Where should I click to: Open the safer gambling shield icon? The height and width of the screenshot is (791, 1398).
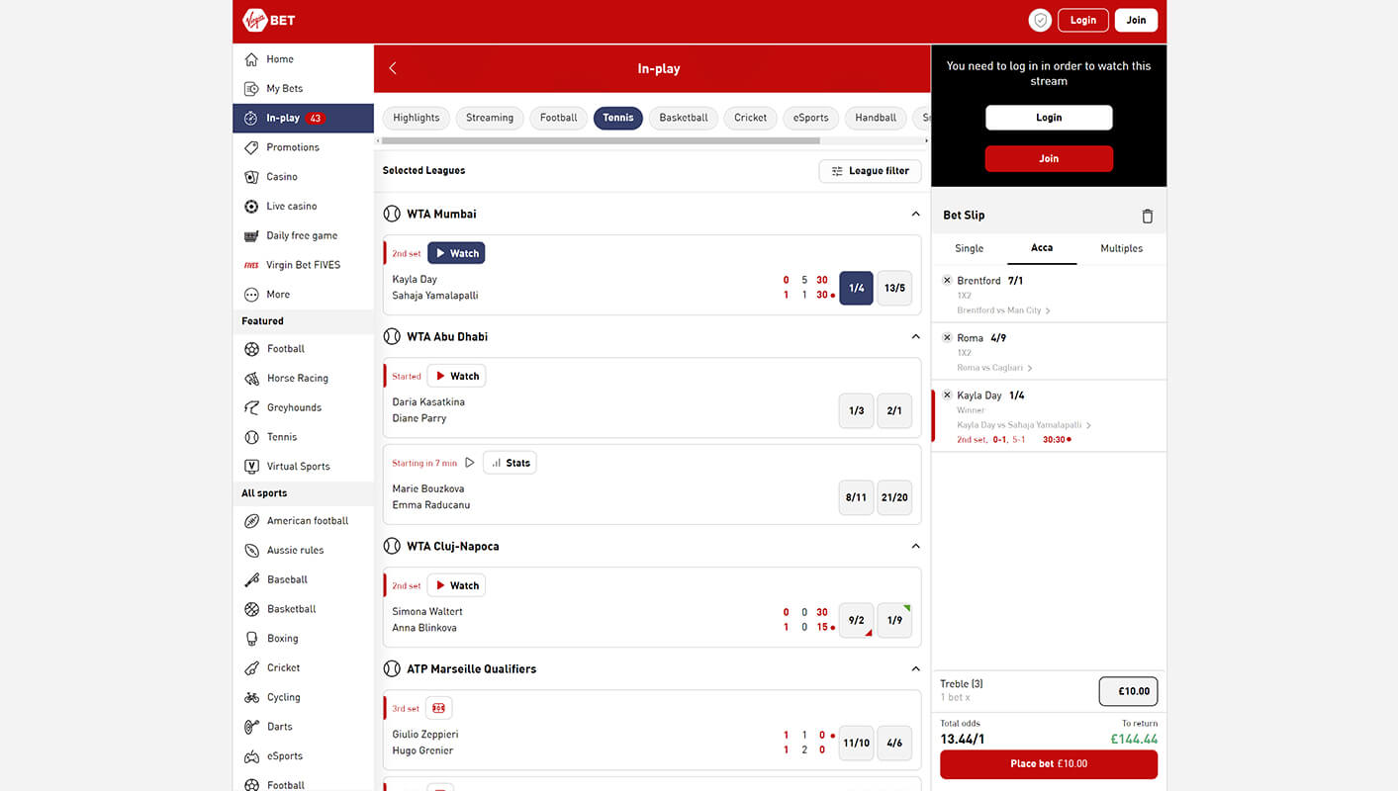point(1040,20)
